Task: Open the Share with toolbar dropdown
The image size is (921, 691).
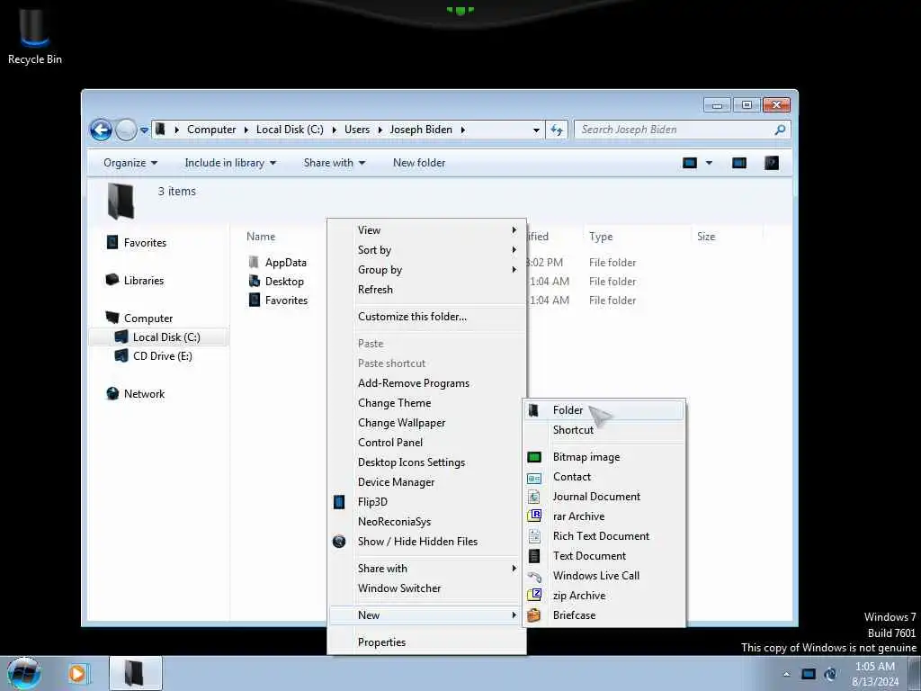Action: [x=335, y=163]
